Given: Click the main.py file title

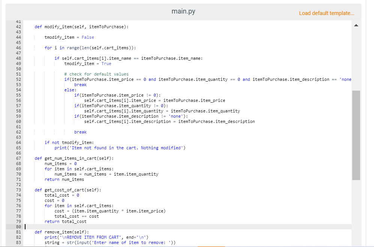Looking at the screenshot, I should pos(183,11).
